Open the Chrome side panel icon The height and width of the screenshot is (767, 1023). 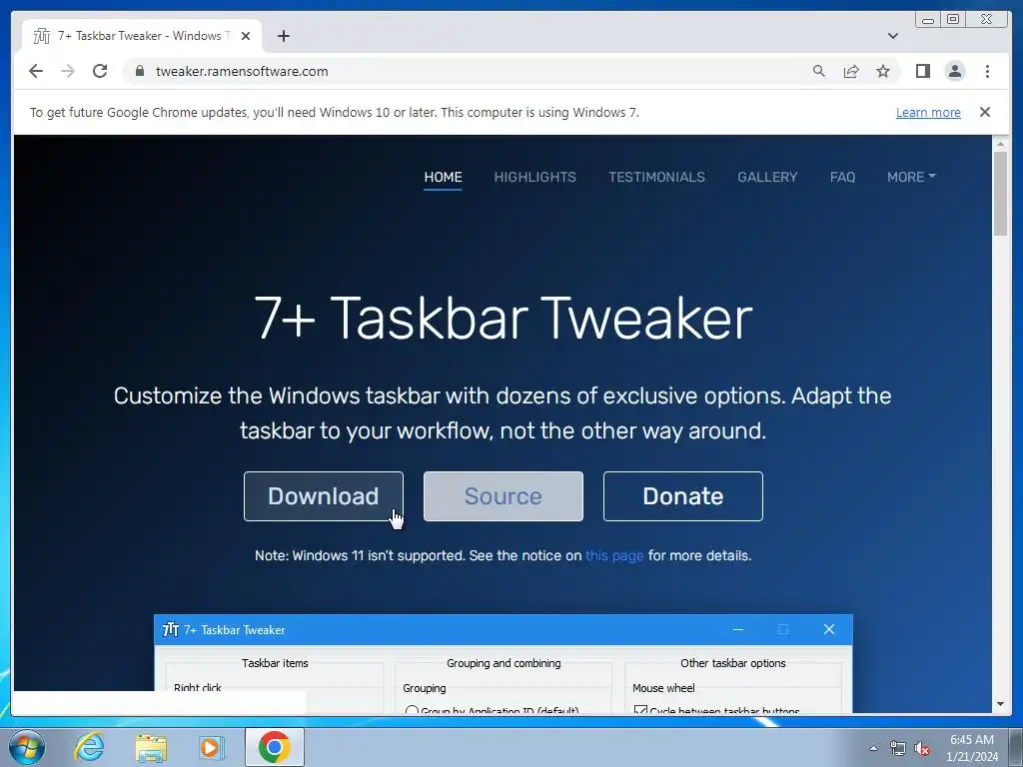tap(922, 71)
